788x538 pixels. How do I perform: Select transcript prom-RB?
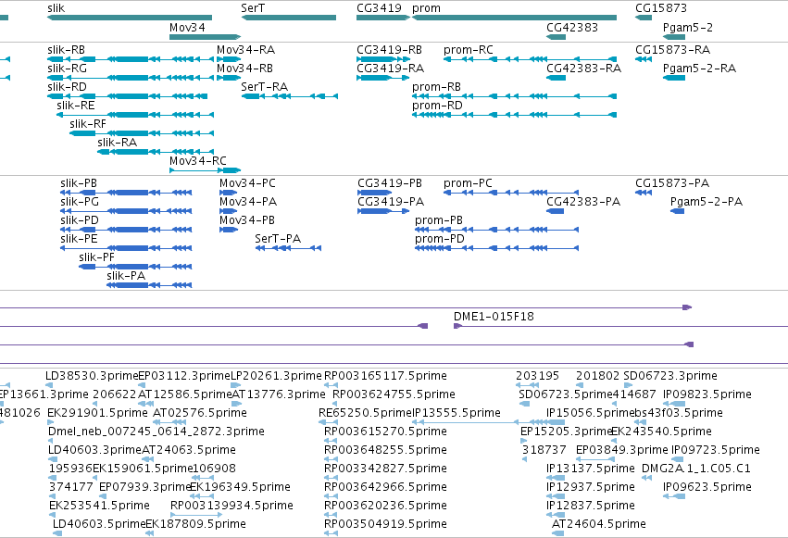[x=514, y=96]
